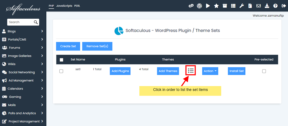The width and height of the screenshot is (288, 126).
Task: Click the Install Set button
Action: (236, 71)
